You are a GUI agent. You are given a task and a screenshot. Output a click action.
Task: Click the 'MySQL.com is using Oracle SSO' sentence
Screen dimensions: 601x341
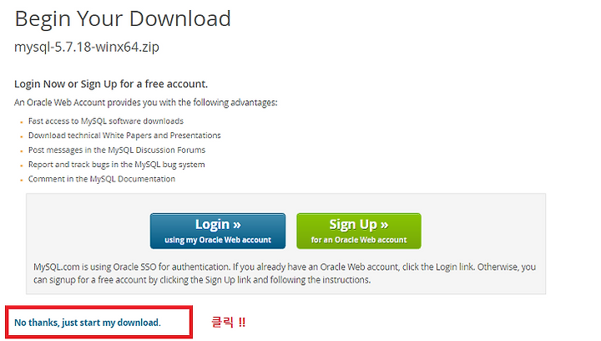(x=285, y=267)
